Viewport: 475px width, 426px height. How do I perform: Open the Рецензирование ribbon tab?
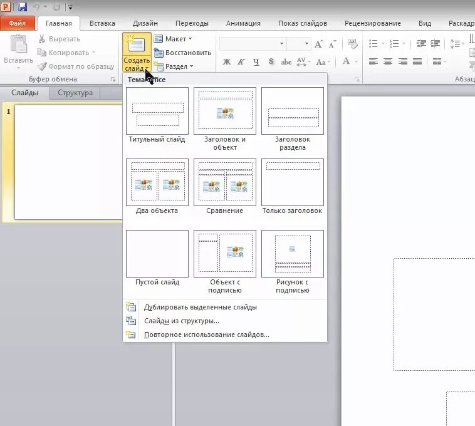pyautogui.click(x=373, y=23)
